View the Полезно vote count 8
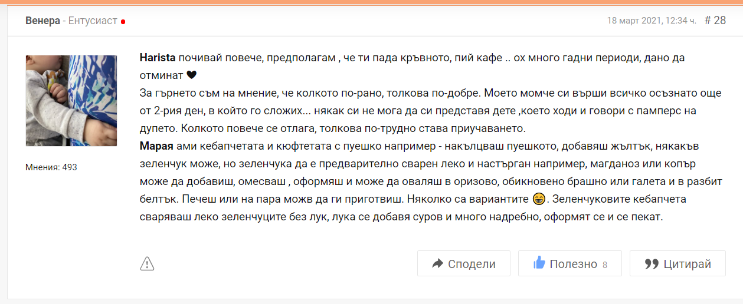743x304 pixels. click(605, 265)
